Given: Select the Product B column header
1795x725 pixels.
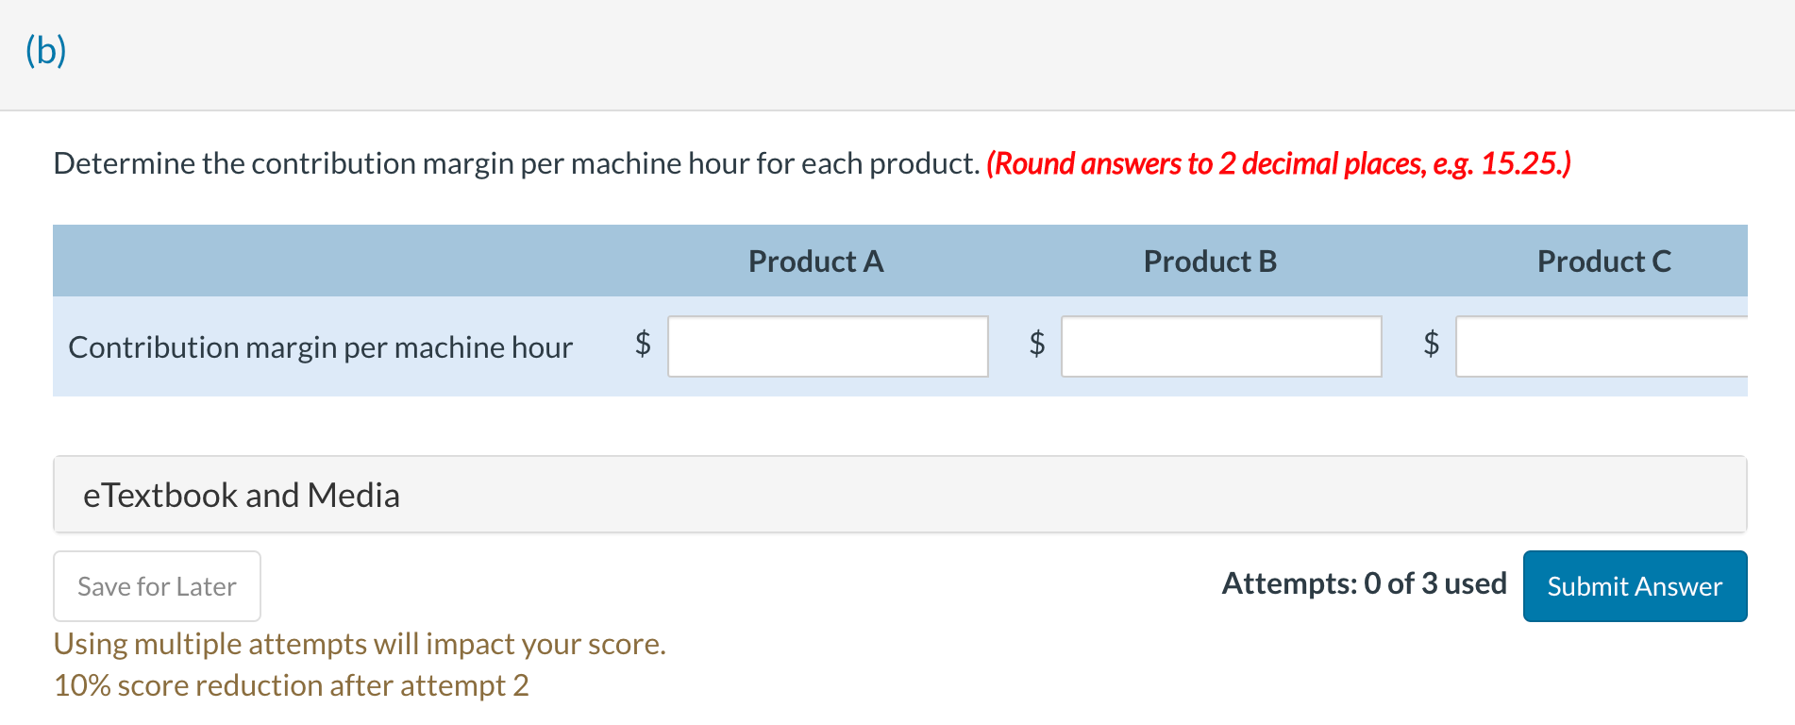Looking at the screenshot, I should [1208, 261].
